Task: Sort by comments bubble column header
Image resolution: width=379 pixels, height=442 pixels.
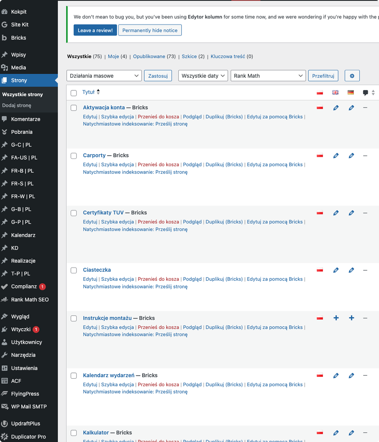Action: click(365, 92)
